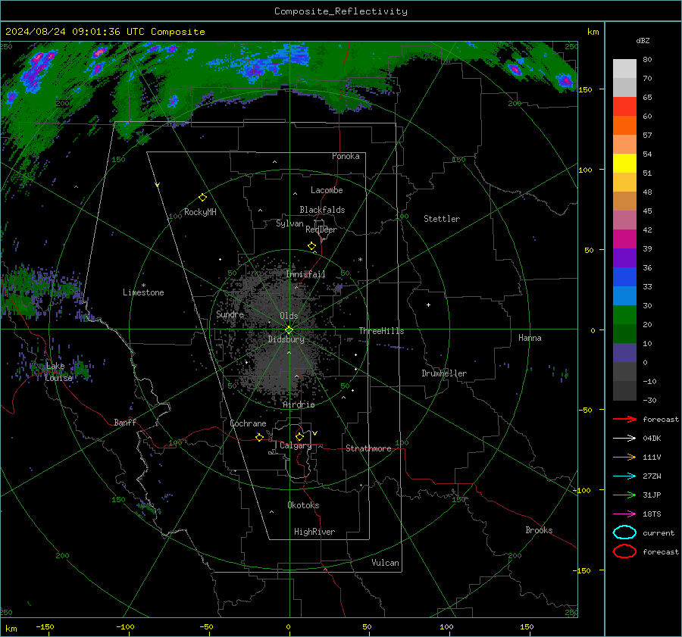682x637 pixels.
Task: Select the 39 dBZ purple color swatch
Action: coord(624,258)
